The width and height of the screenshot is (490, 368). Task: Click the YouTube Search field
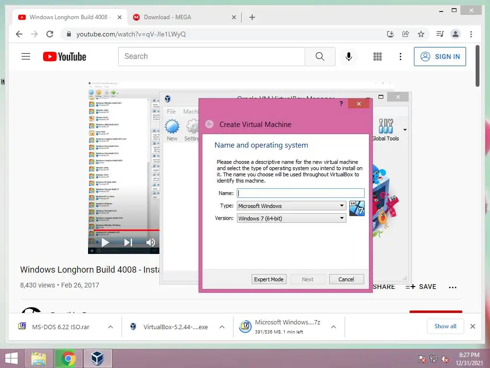tap(212, 57)
